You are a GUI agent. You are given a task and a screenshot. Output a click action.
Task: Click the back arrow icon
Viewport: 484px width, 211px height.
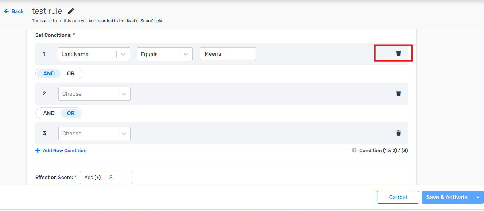(6, 11)
